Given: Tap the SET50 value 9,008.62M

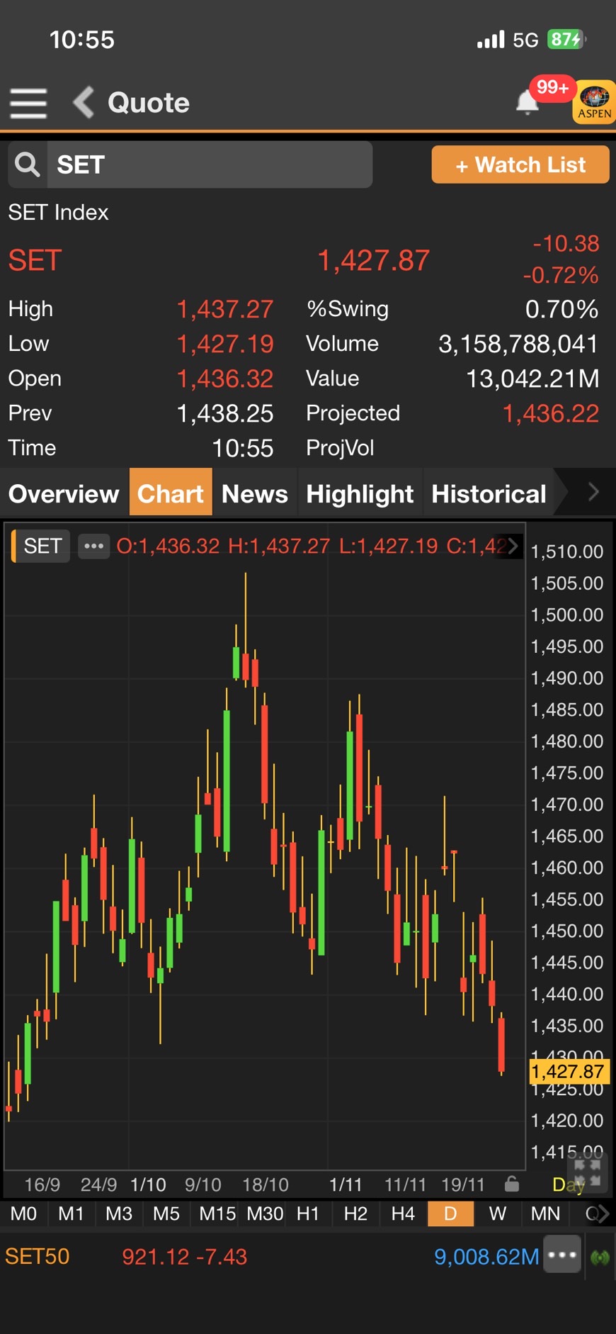Looking at the screenshot, I should (x=486, y=1256).
